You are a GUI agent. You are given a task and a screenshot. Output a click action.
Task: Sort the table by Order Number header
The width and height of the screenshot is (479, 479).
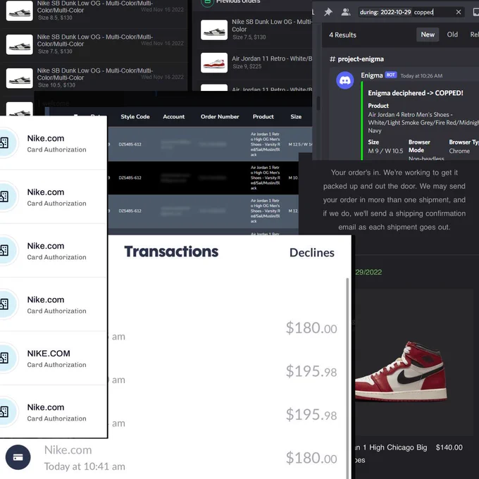(220, 117)
